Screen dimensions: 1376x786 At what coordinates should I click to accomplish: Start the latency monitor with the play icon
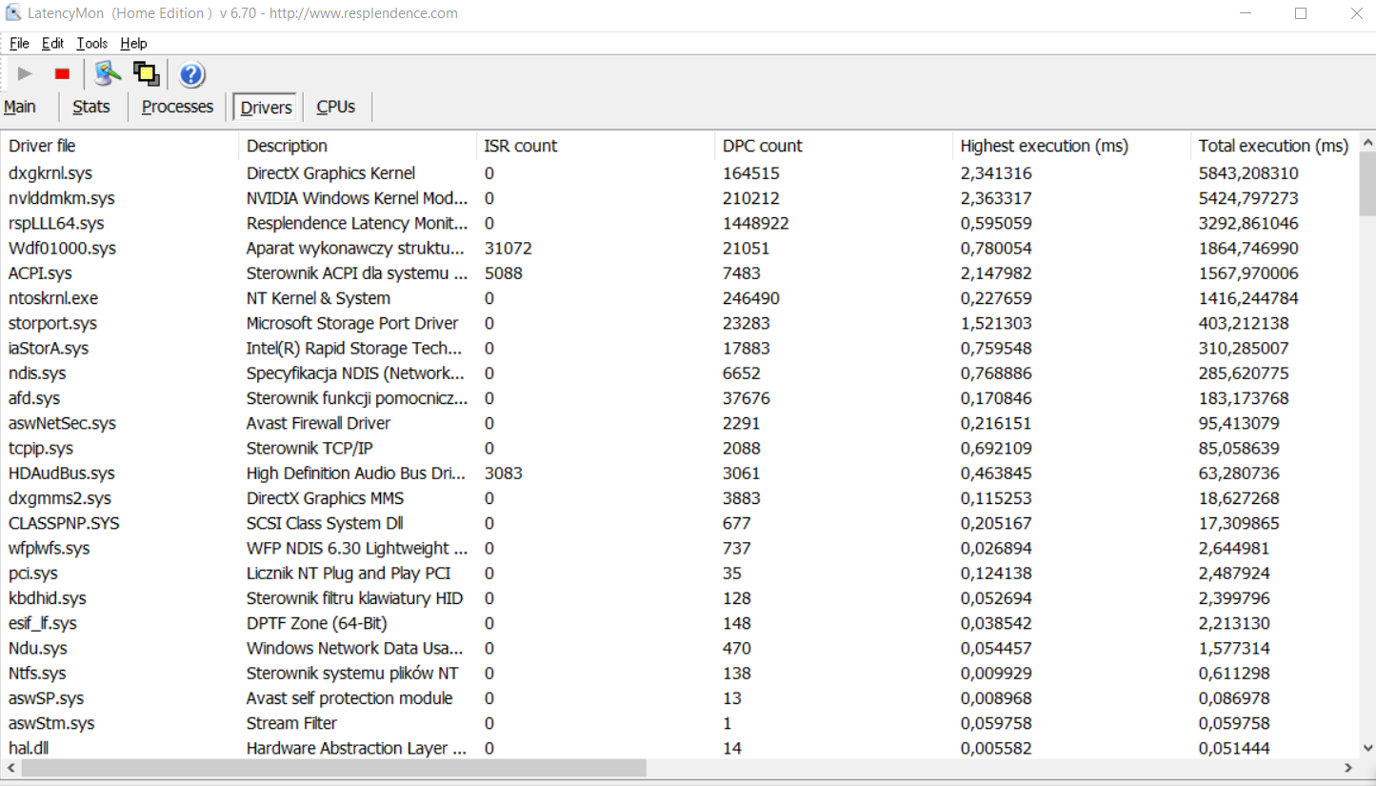24,73
